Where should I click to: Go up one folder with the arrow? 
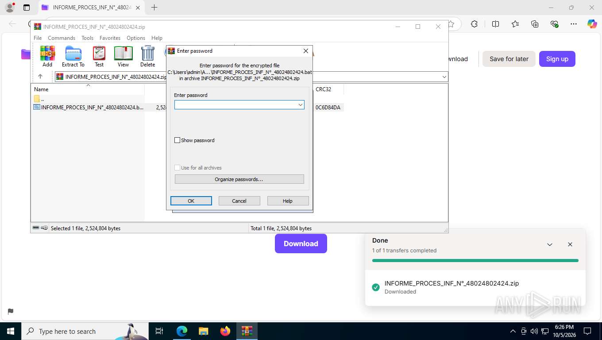tap(40, 77)
